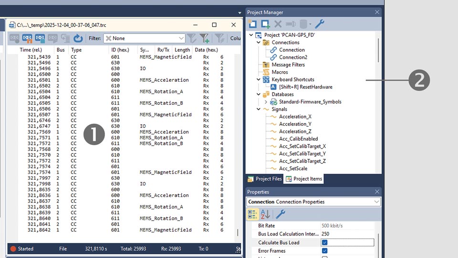Select the Acc_CalibEnabled signal
The width and height of the screenshot is (458, 258).
click(x=298, y=139)
